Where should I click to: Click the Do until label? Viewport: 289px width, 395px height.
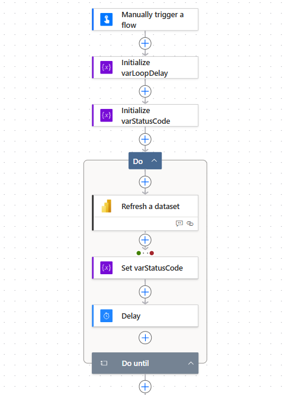[135, 363]
